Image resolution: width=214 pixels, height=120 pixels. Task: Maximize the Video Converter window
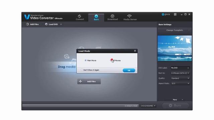tap(185, 14)
